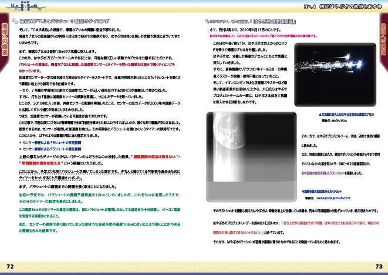Click the green paragraph mentioning 10km changed to 5km
The image size is (388, 275).
pyautogui.click(x=99, y=198)
